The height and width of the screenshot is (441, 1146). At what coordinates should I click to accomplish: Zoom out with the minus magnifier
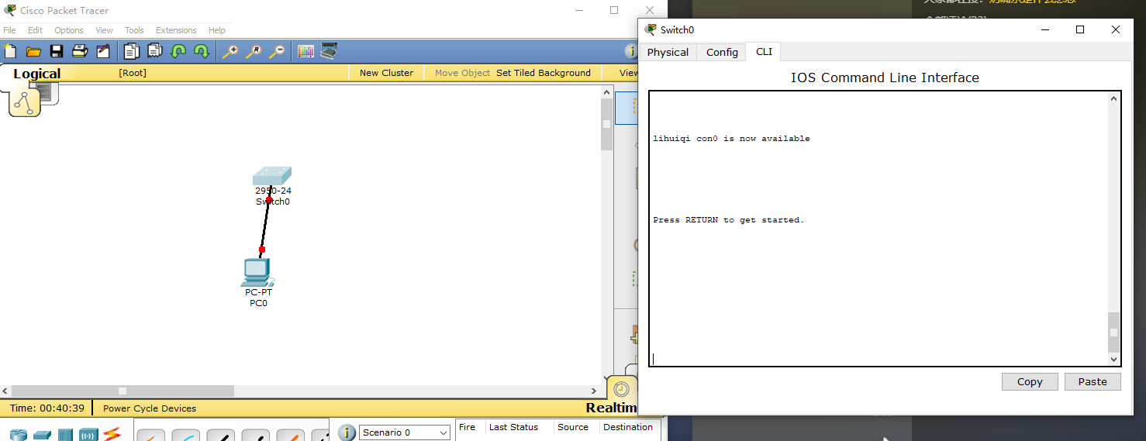(x=277, y=52)
